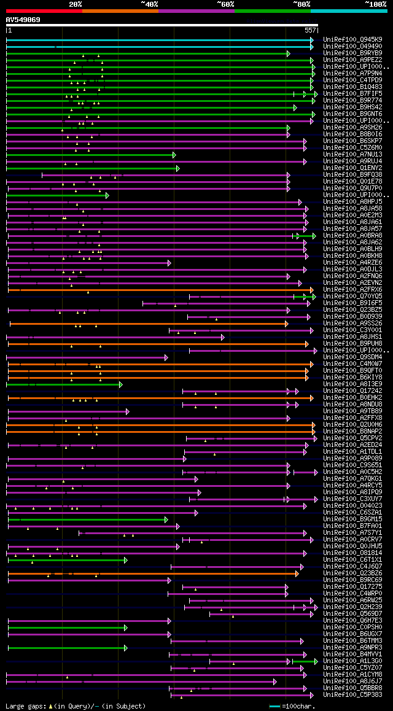Click the red under-20% identity legend segment
This screenshot has width=393, height=711.
[x=44, y=10]
